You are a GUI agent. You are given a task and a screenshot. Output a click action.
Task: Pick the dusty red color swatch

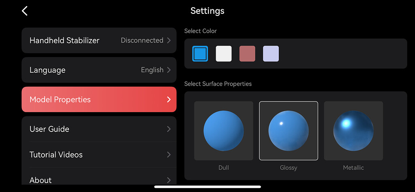pyautogui.click(x=247, y=54)
